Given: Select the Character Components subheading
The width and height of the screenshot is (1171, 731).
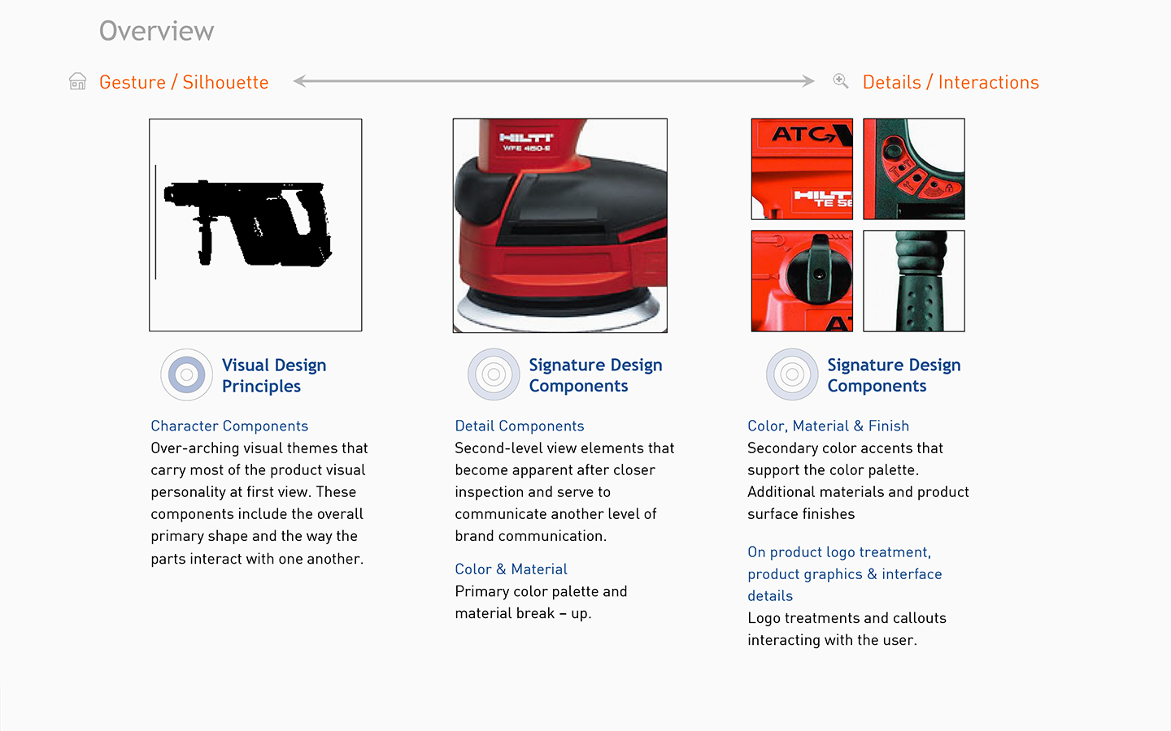Looking at the screenshot, I should click(229, 426).
